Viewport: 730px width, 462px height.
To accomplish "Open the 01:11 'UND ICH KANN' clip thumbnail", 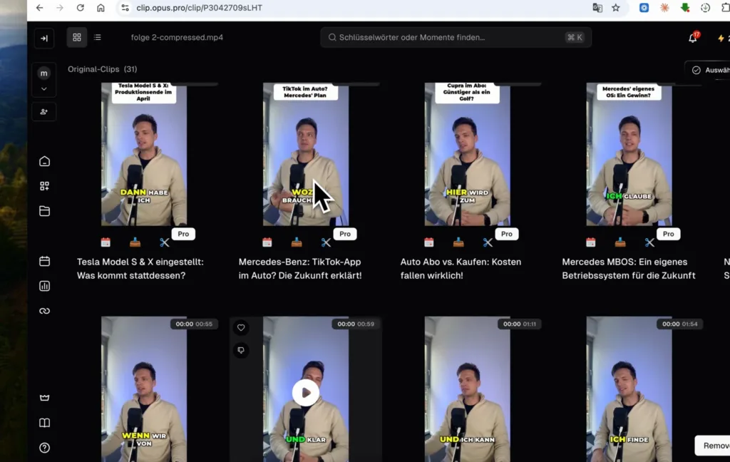I will 467,389.
